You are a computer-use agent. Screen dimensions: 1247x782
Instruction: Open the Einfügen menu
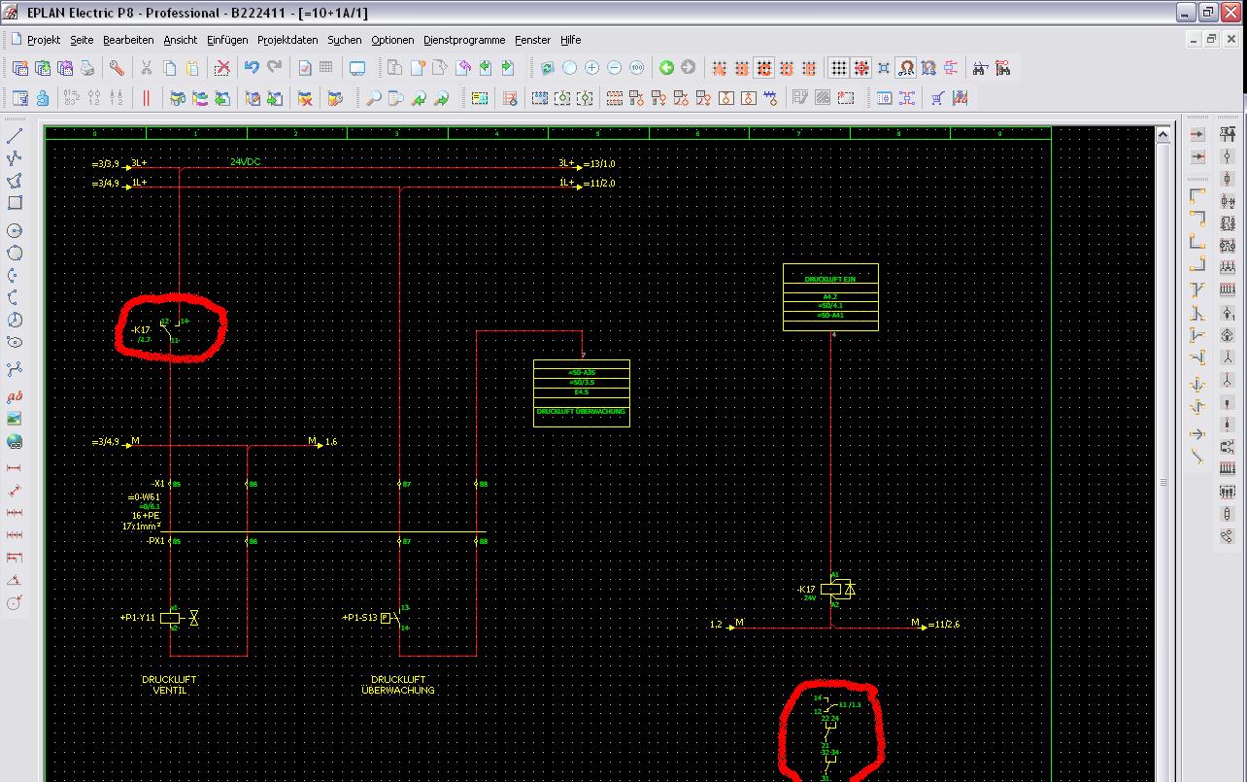pyautogui.click(x=226, y=40)
